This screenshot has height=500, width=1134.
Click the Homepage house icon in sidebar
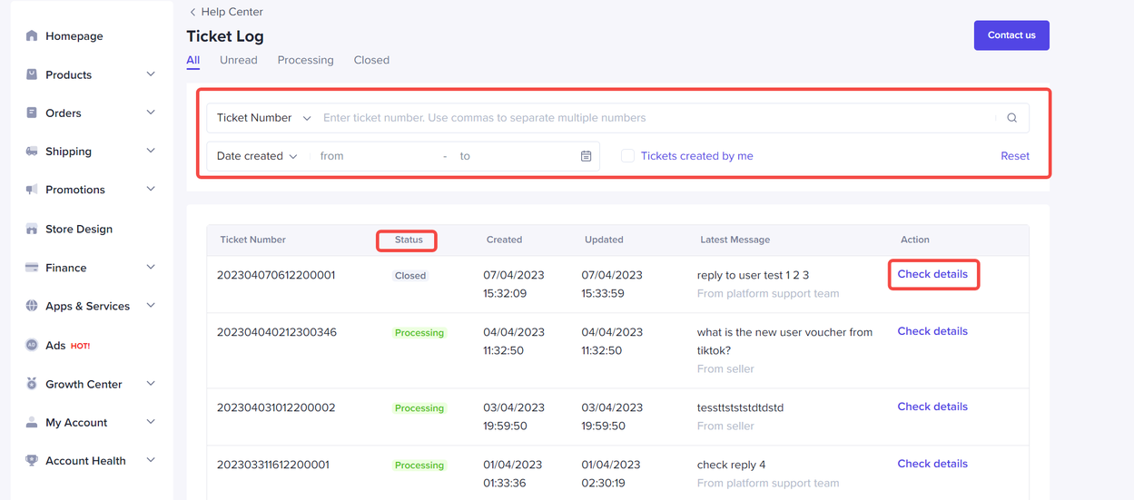32,36
